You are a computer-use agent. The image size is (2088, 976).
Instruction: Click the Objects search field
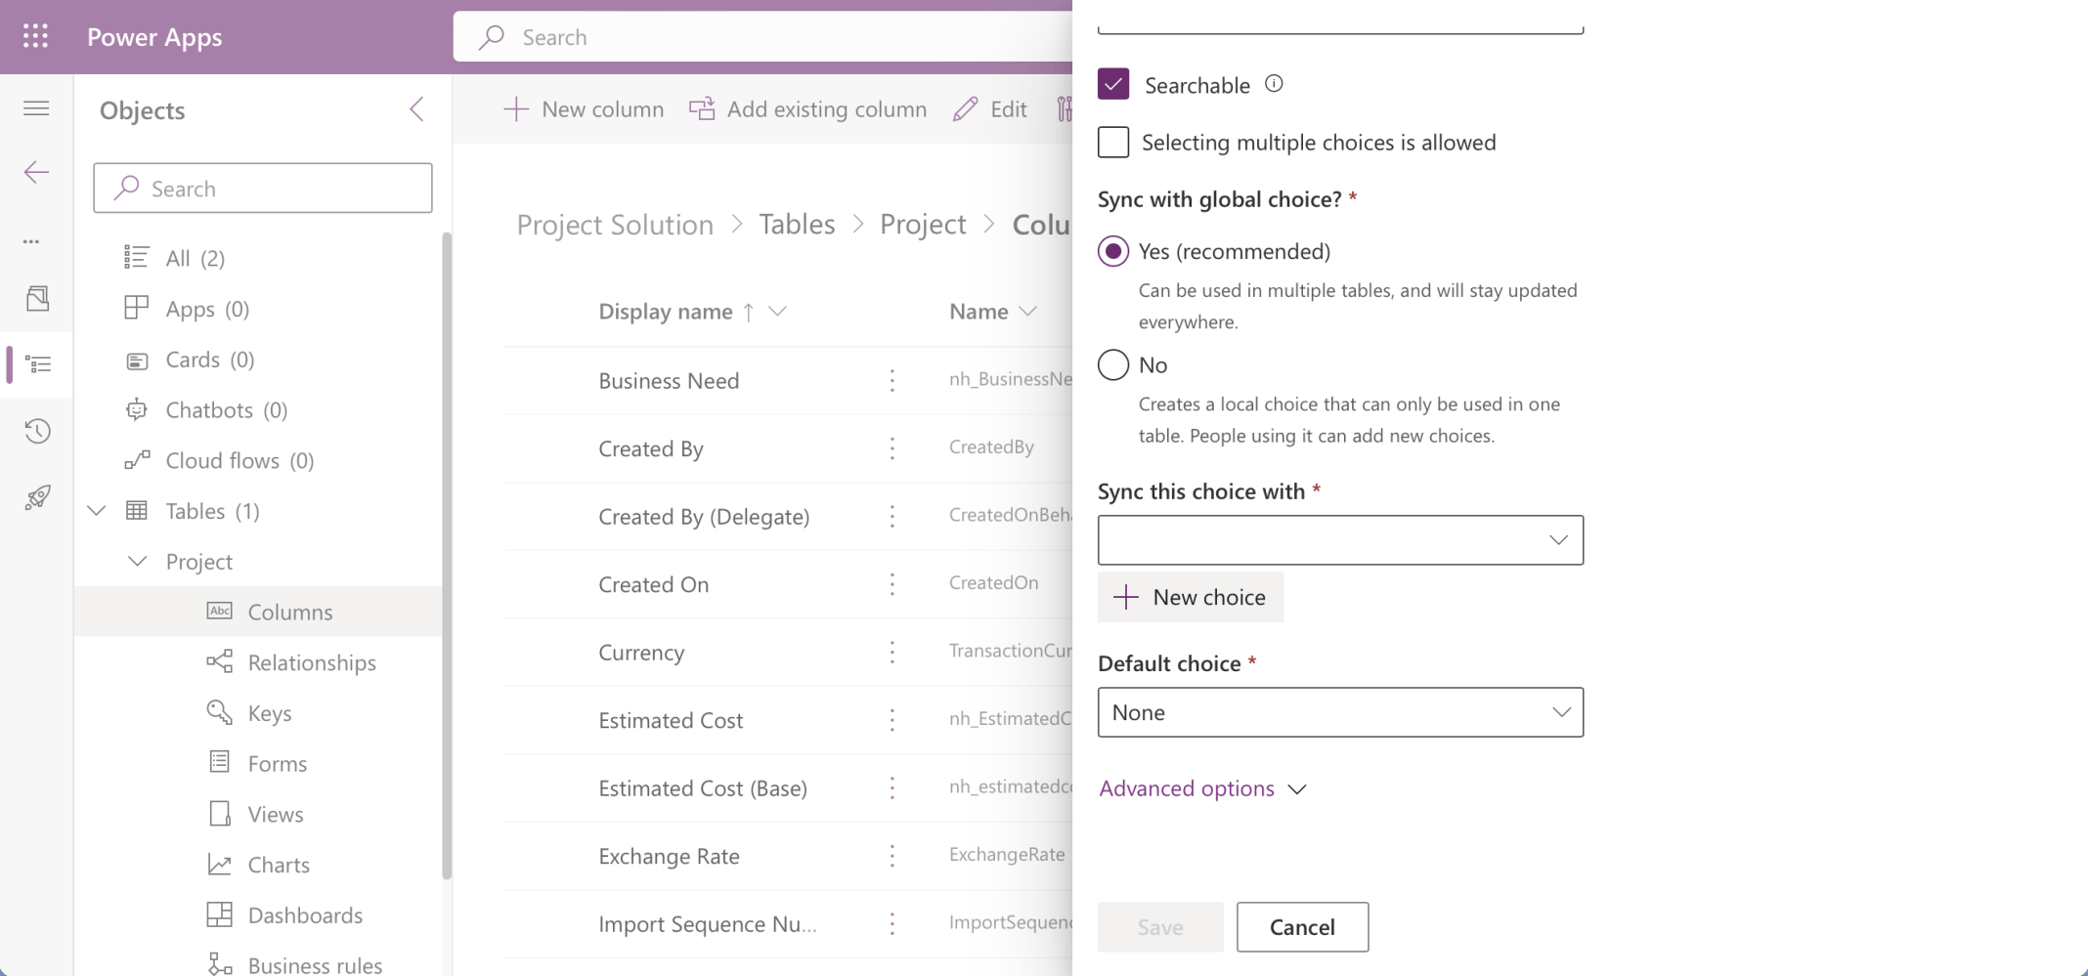(x=263, y=189)
